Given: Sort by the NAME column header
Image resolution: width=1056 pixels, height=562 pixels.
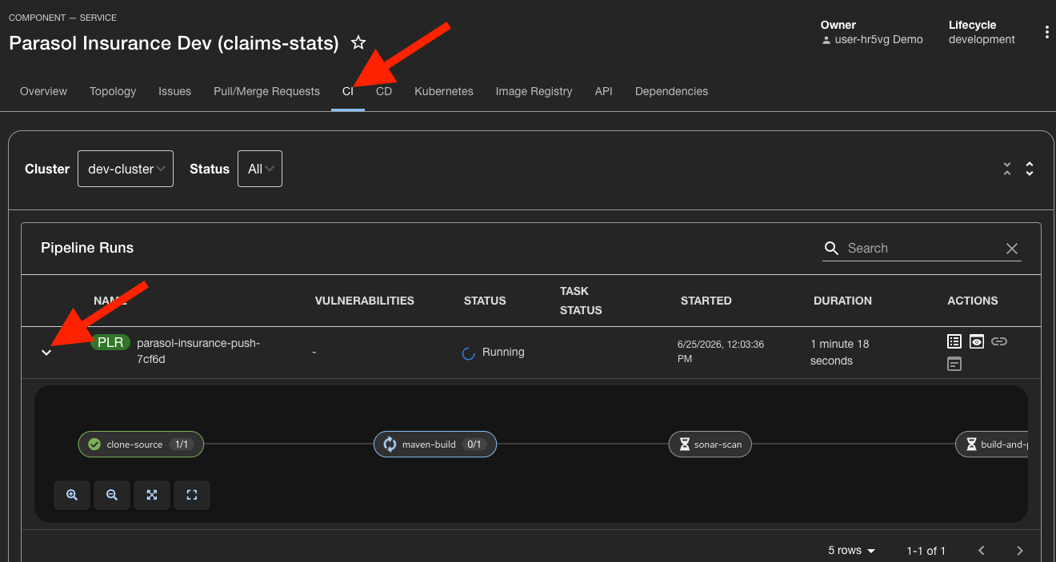Looking at the screenshot, I should [x=110, y=301].
